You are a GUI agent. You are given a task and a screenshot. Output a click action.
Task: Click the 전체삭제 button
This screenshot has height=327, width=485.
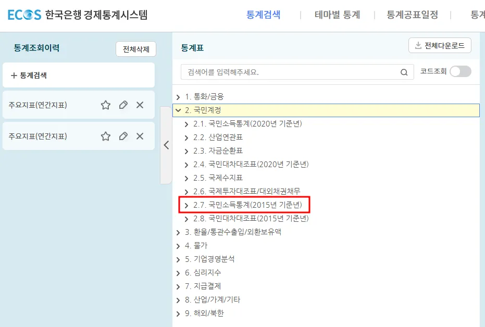click(136, 49)
